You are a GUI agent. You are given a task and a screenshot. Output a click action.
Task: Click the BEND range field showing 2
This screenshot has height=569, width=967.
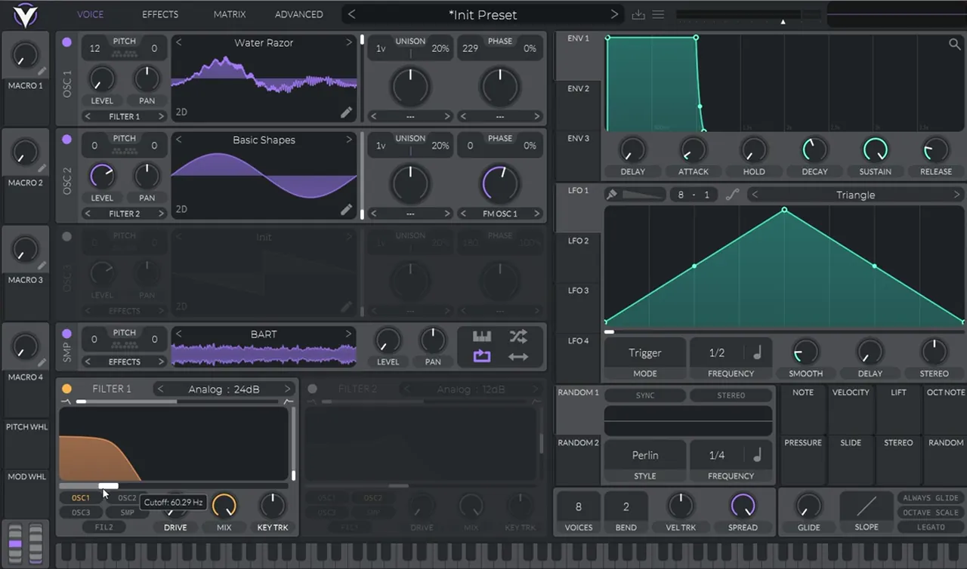pos(626,507)
